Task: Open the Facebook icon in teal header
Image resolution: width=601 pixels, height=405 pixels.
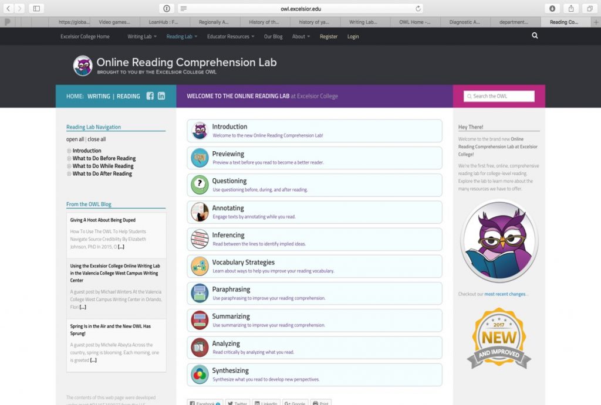Action: (x=150, y=96)
